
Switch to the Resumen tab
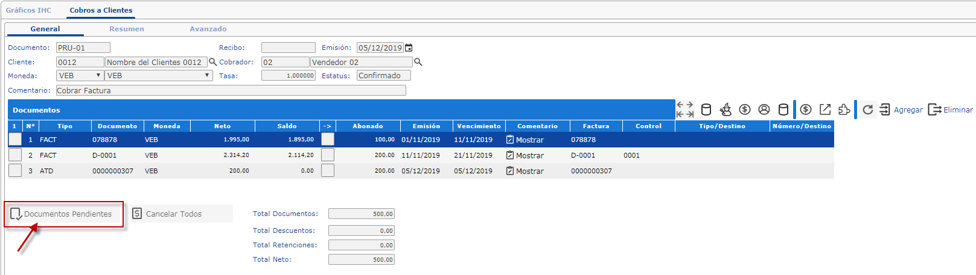[126, 29]
